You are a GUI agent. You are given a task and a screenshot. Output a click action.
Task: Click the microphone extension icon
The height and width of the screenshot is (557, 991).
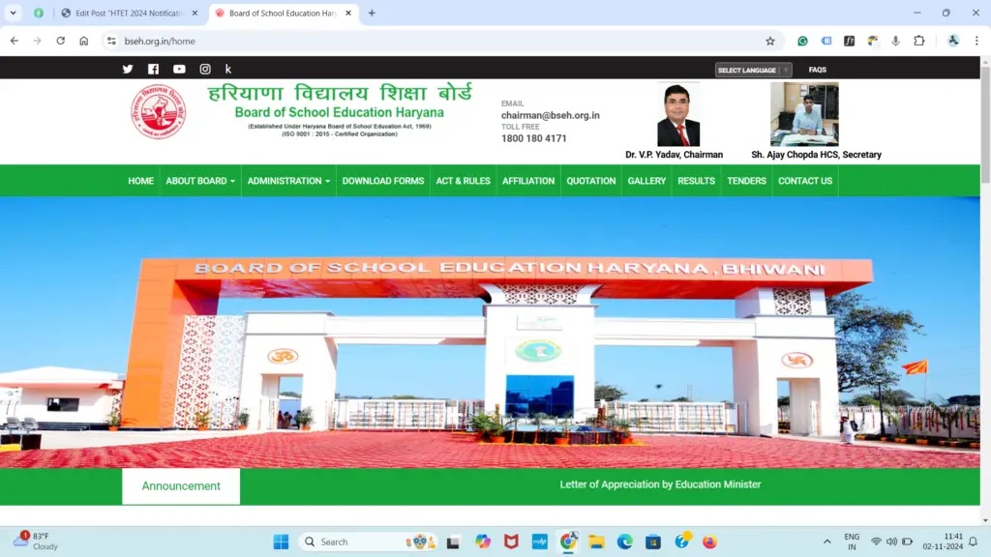[x=895, y=41]
